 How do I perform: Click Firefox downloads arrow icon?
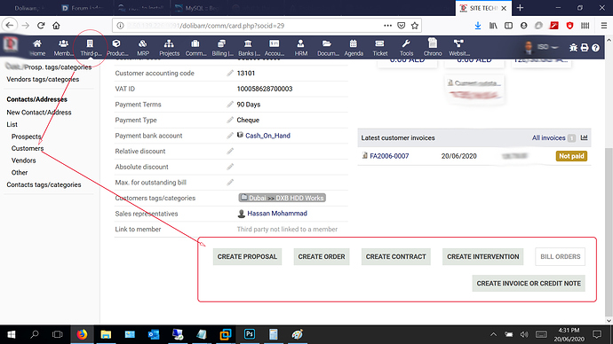coord(478,26)
